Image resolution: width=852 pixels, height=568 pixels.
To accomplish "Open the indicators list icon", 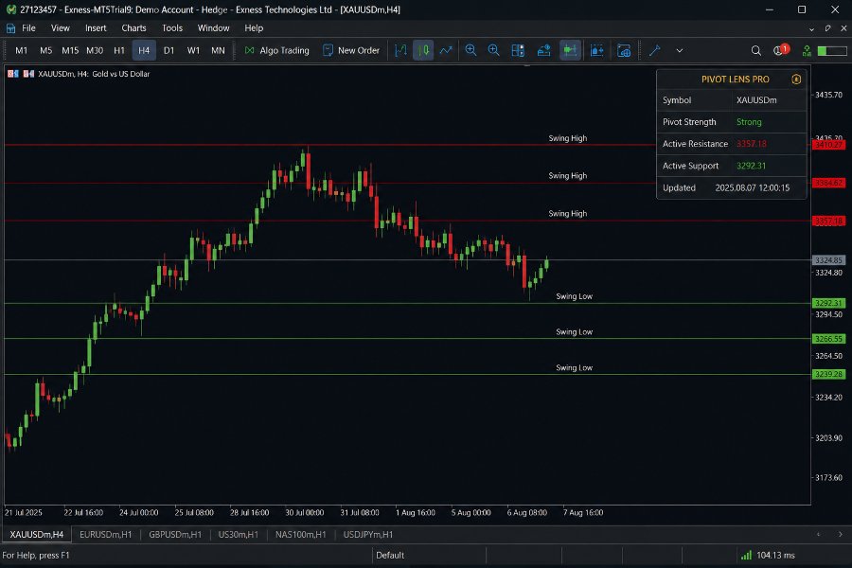I will pos(596,50).
